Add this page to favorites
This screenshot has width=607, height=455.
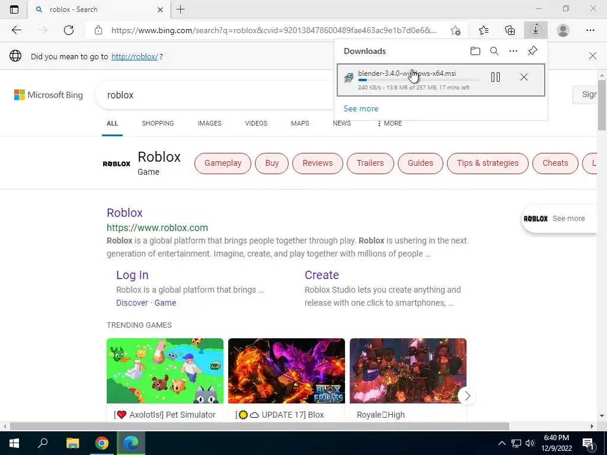456,30
